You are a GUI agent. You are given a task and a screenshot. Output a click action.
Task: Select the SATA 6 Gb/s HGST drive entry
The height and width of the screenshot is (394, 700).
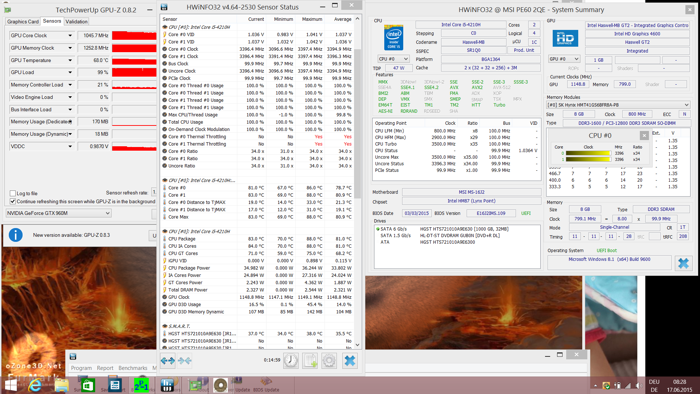click(x=458, y=229)
